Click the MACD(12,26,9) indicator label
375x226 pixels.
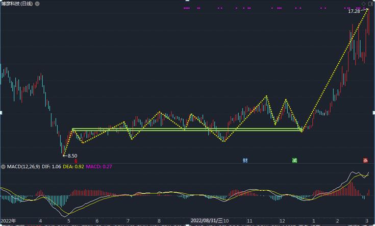coord(23,166)
